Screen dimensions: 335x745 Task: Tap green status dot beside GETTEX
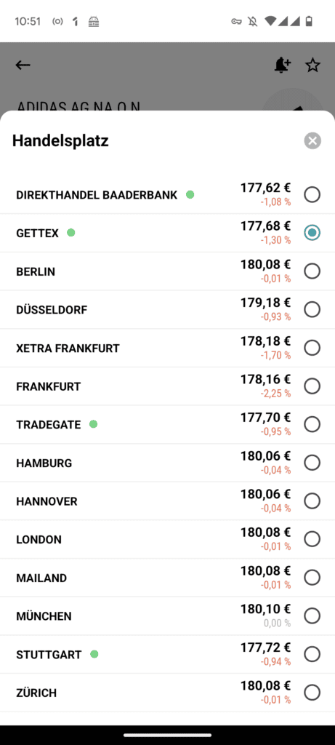(x=70, y=233)
